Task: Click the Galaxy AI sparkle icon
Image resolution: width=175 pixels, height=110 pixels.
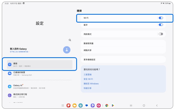Action: (10, 86)
